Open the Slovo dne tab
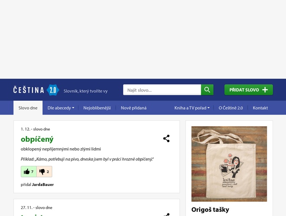286x216 pixels. [x=28, y=108]
